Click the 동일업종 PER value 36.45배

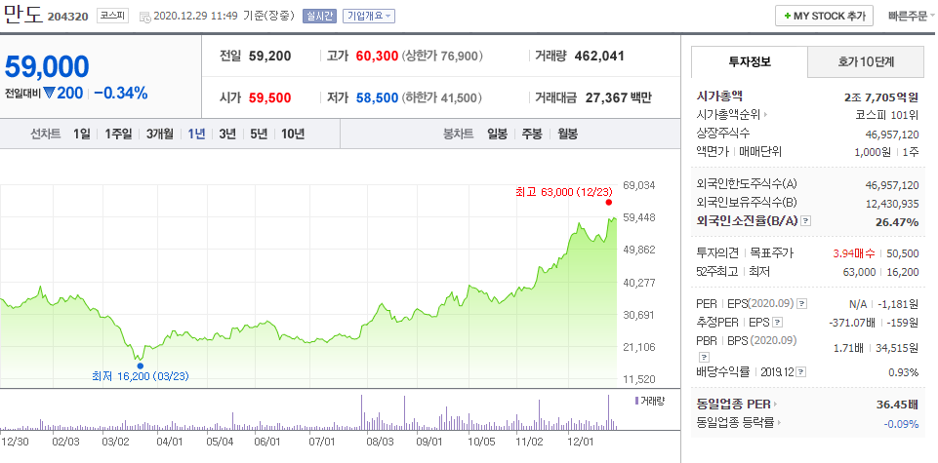(x=897, y=405)
